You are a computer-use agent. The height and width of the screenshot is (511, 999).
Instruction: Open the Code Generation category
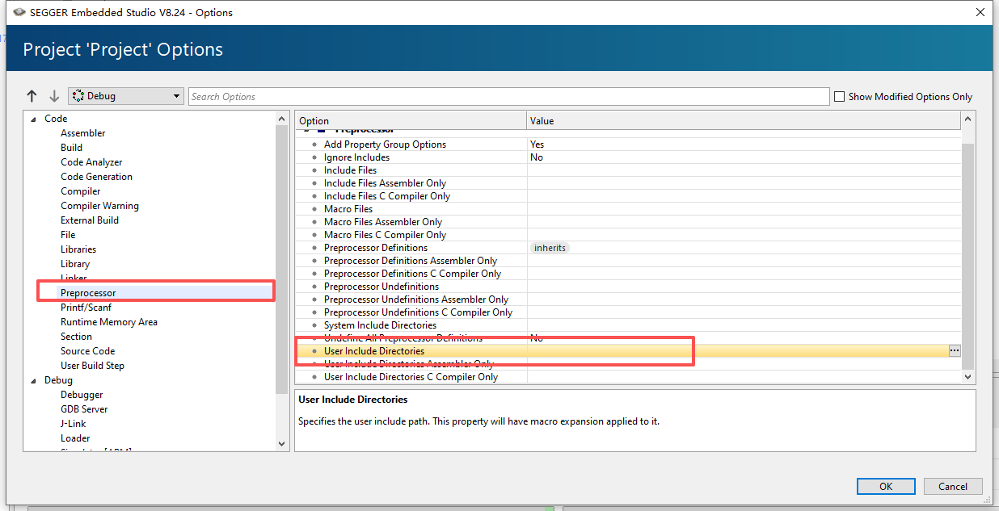[x=96, y=176]
